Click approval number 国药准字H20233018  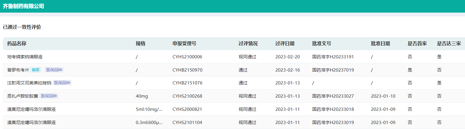point(333,109)
